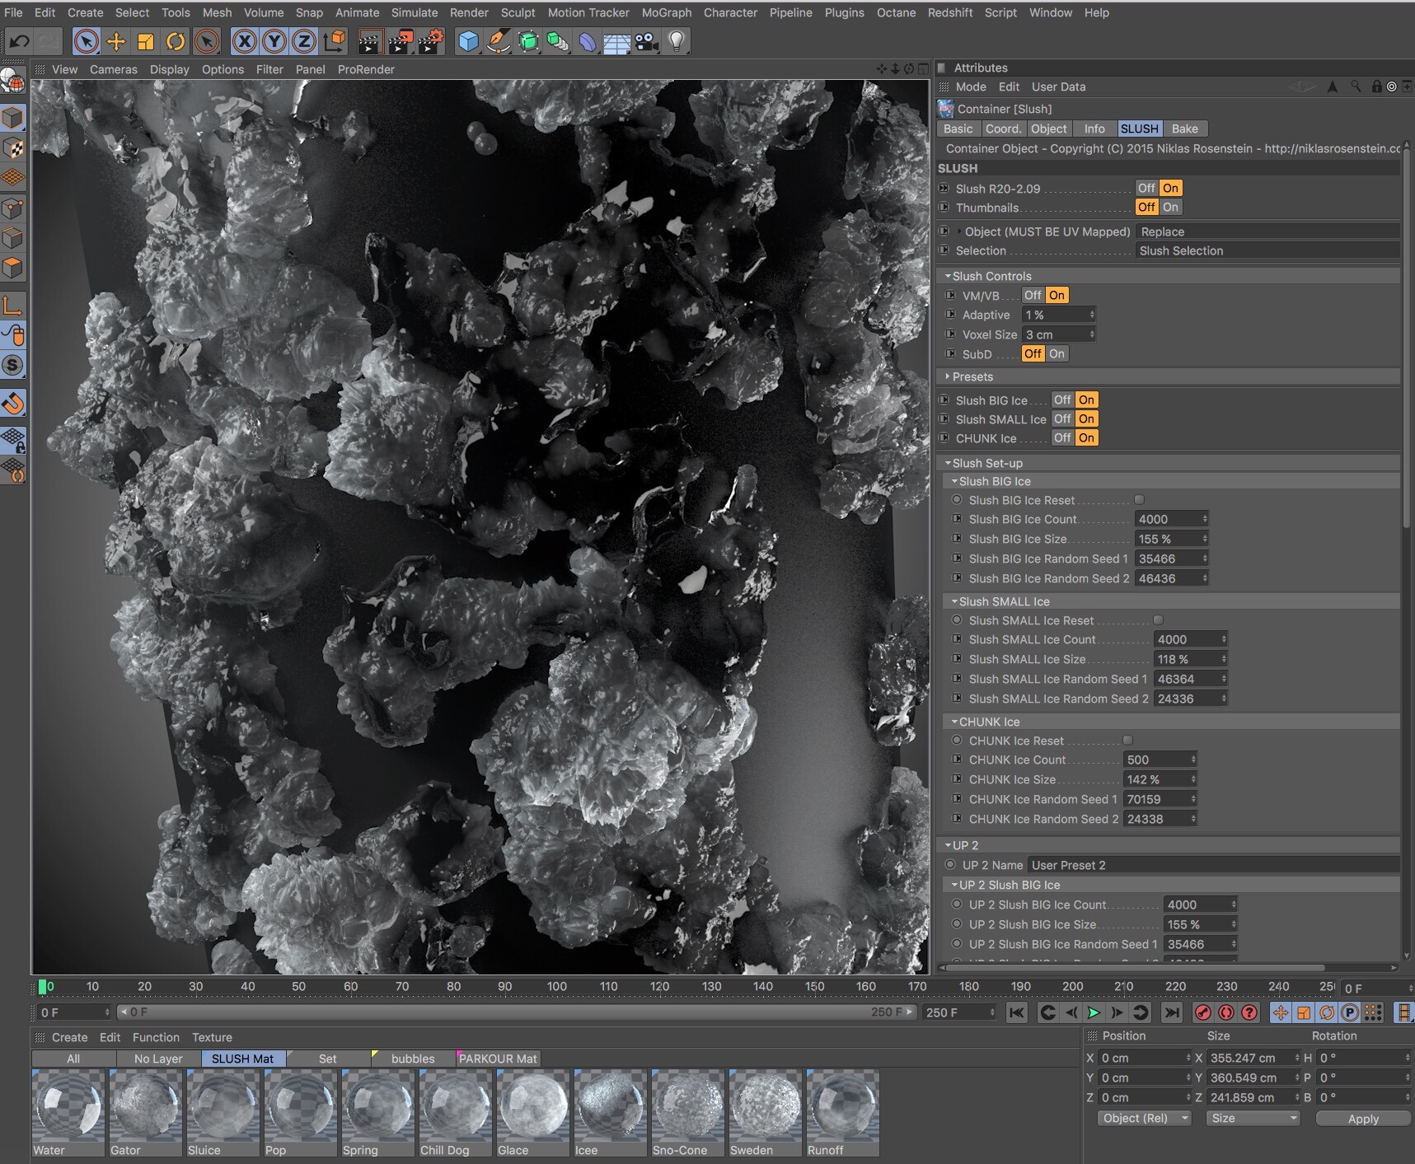
Task: Click the Undo arrow icon
Action: coord(20,41)
